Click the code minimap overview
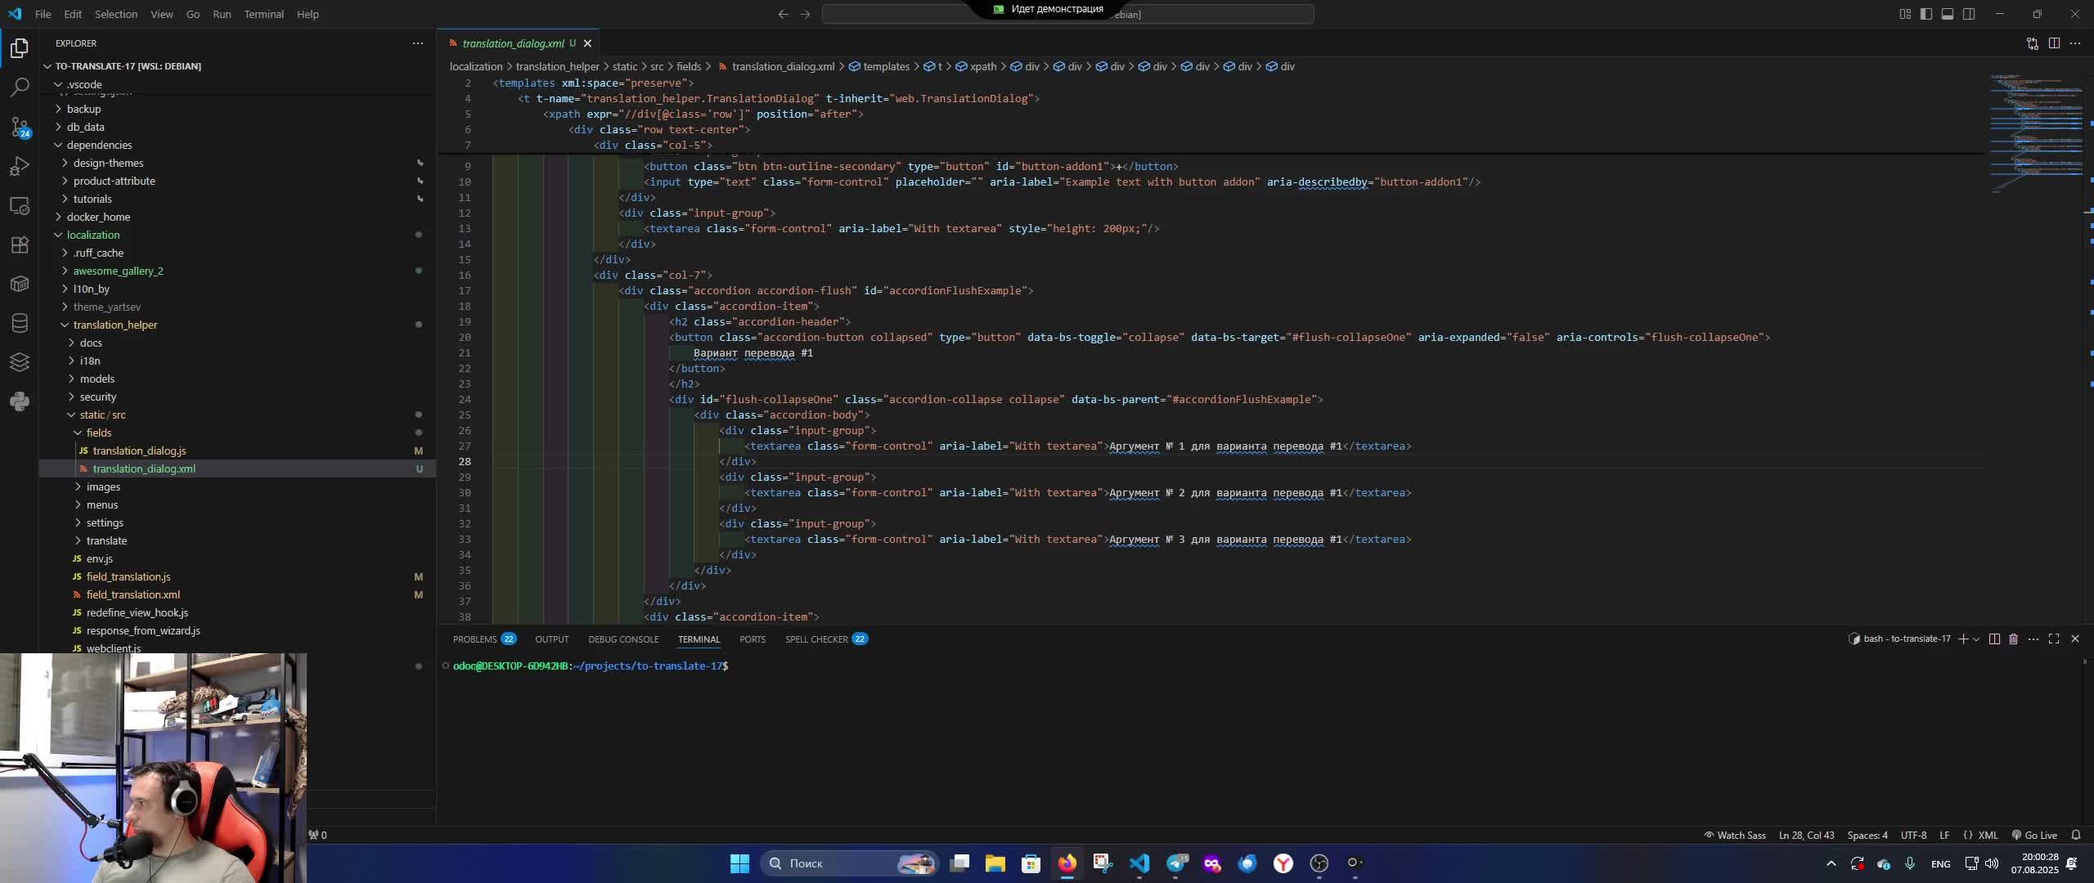The image size is (2094, 883). (2035, 131)
